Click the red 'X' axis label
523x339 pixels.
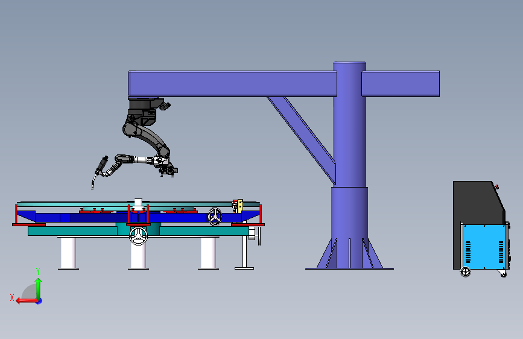coord(12,297)
